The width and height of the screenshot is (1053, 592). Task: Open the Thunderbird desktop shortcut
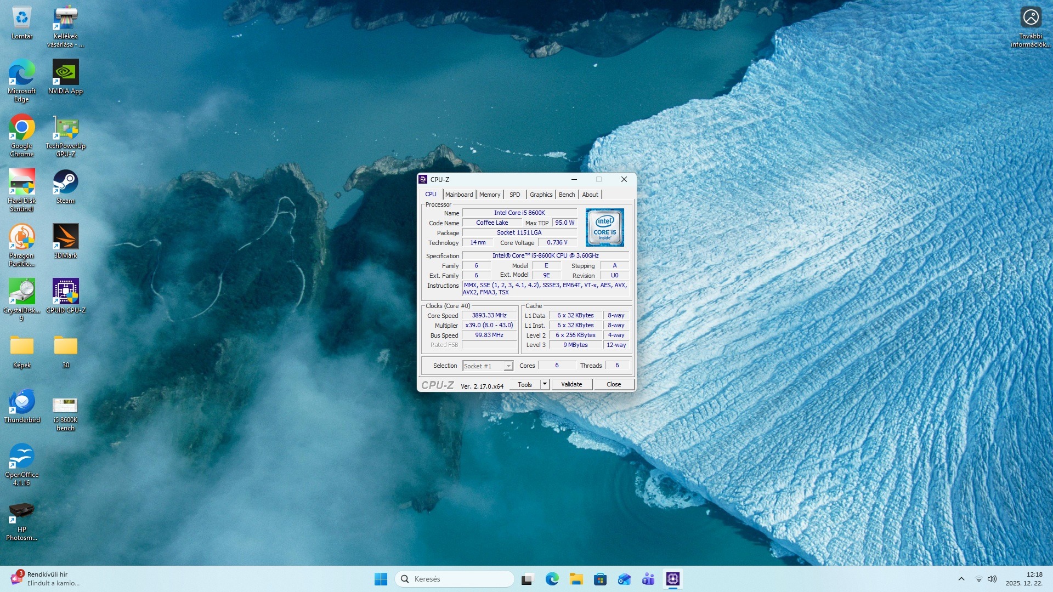21,402
